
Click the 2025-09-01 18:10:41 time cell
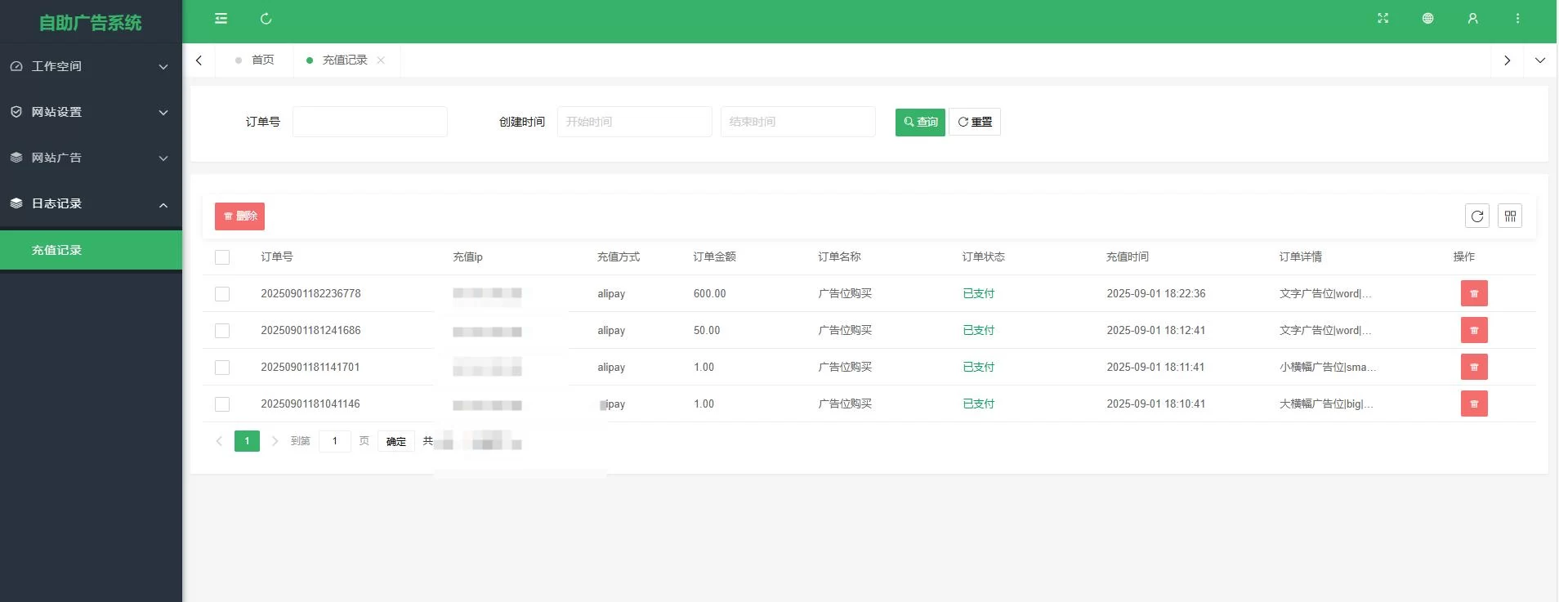[1156, 404]
